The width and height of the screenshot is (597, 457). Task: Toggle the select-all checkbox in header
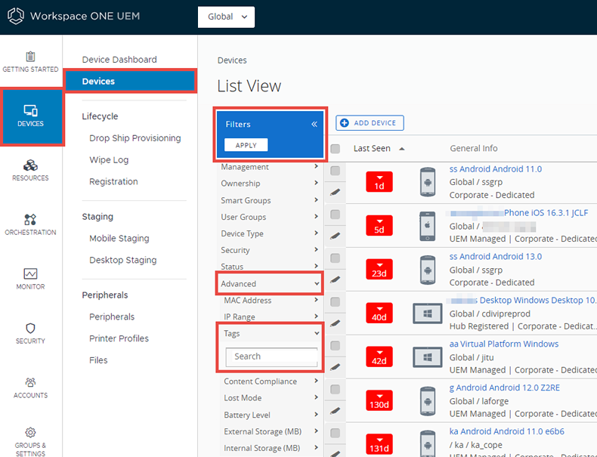click(335, 148)
